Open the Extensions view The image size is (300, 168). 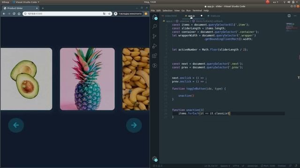(x=155, y=56)
